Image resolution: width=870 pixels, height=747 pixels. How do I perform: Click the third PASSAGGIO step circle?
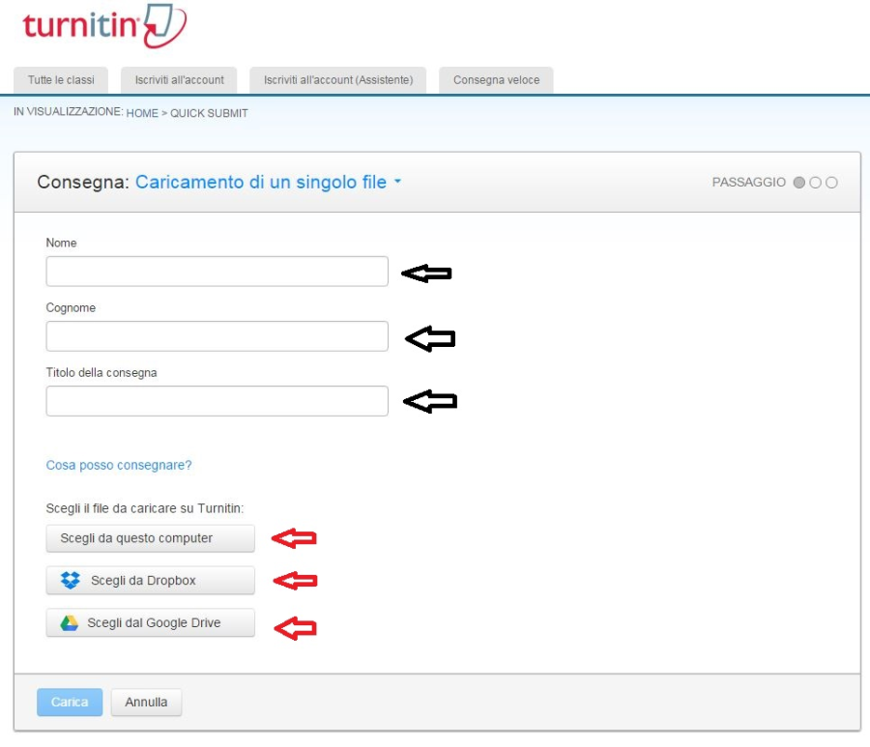831,183
